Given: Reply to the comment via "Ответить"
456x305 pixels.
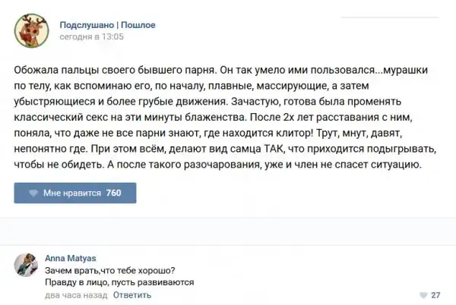Looking at the screenshot, I should (x=131, y=294).
